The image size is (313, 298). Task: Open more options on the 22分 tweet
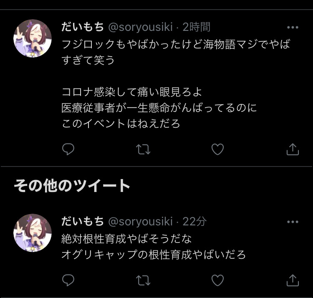[293, 222]
